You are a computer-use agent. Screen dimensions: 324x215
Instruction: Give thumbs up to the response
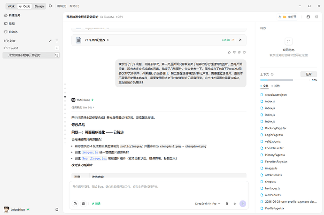[x=229, y=52]
